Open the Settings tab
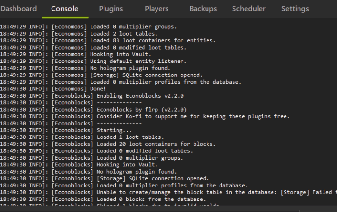The height and width of the screenshot is (212, 337). click(x=295, y=9)
